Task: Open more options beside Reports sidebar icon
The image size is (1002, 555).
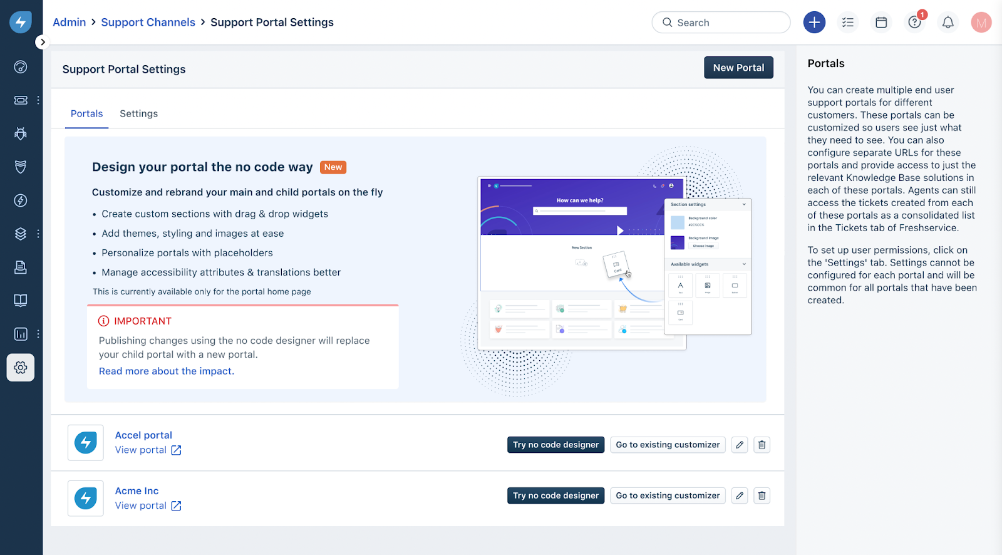Action: 38,334
